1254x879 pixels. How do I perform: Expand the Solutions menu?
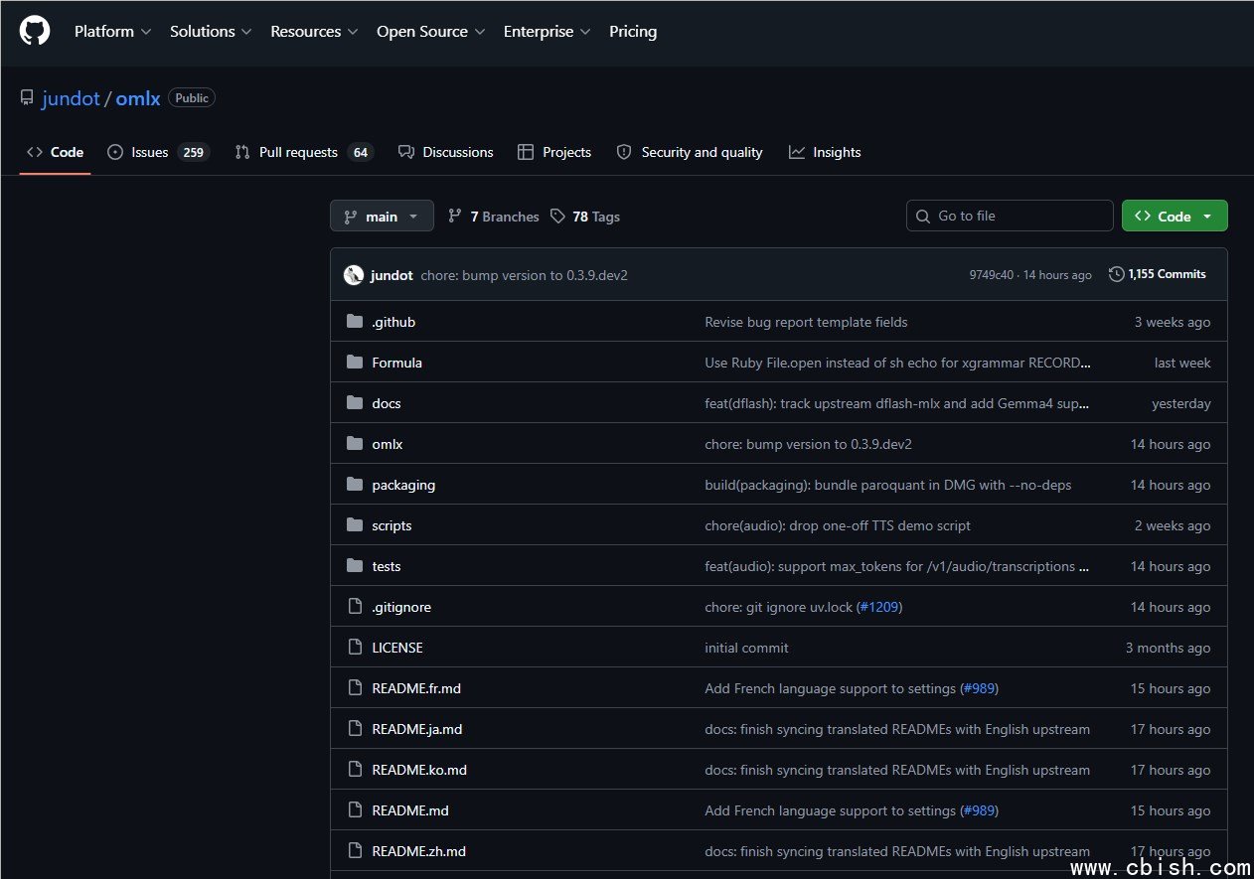[211, 32]
